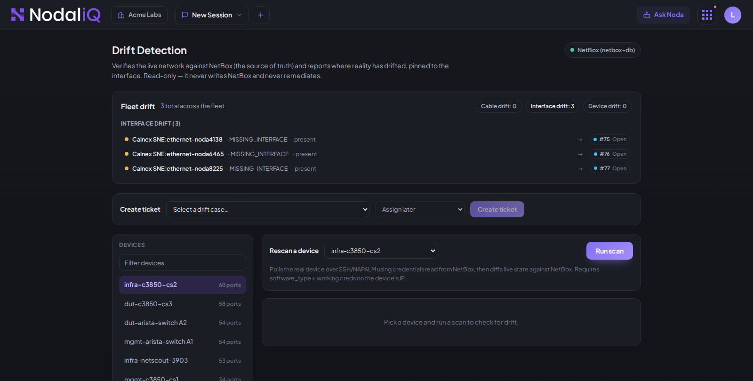This screenshot has height=381, width=753.
Task: Toggle the Device drift: 0 filter chip
Action: (x=607, y=106)
